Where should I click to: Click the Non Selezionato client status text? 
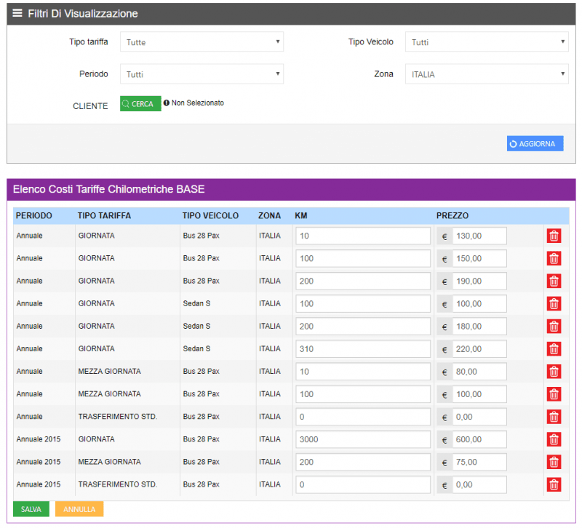click(198, 103)
